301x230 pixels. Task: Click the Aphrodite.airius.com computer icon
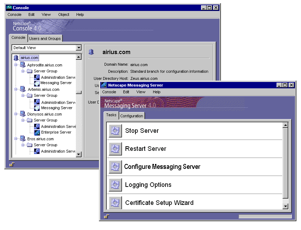click(x=23, y=65)
